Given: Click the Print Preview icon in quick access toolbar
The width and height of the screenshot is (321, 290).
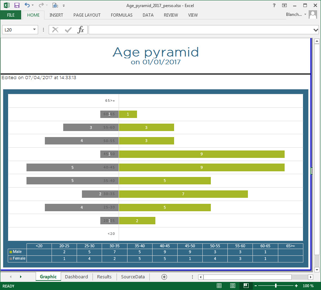Looking at the screenshot, I should [x=55, y=5].
